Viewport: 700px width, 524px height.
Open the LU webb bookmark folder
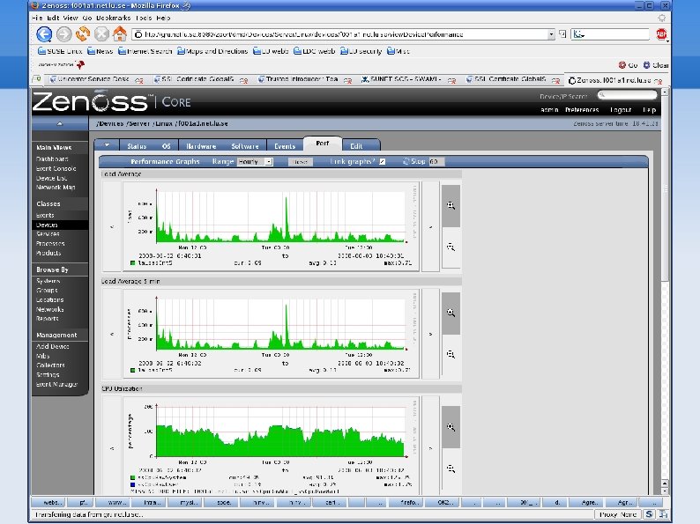[x=271, y=51]
